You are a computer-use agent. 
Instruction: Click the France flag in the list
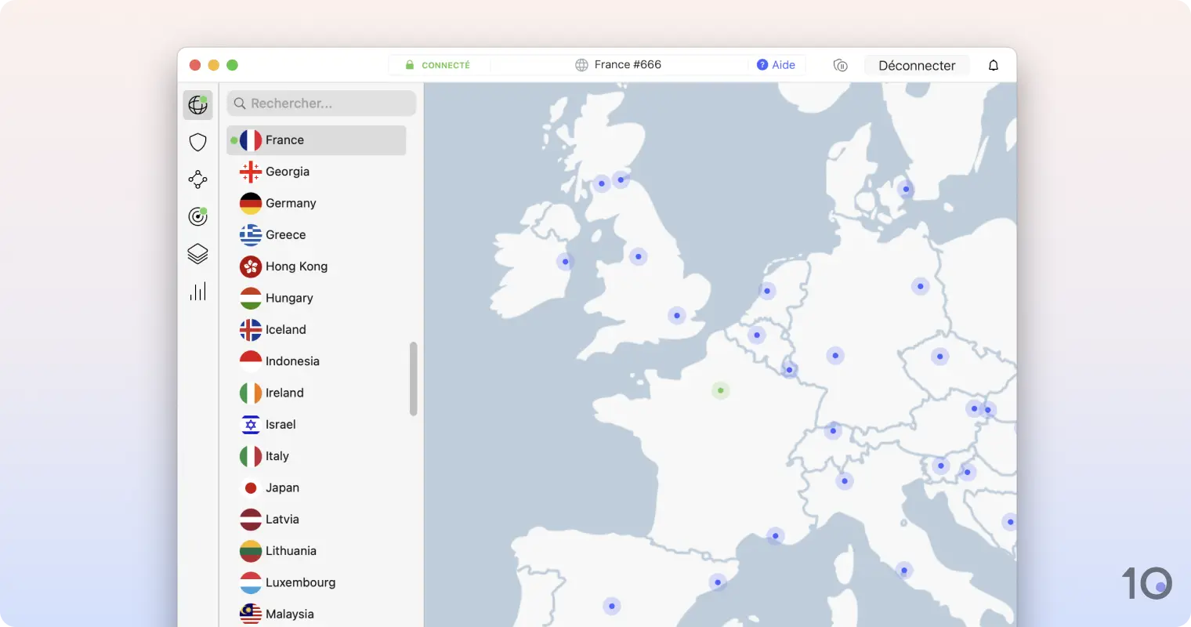click(248, 140)
